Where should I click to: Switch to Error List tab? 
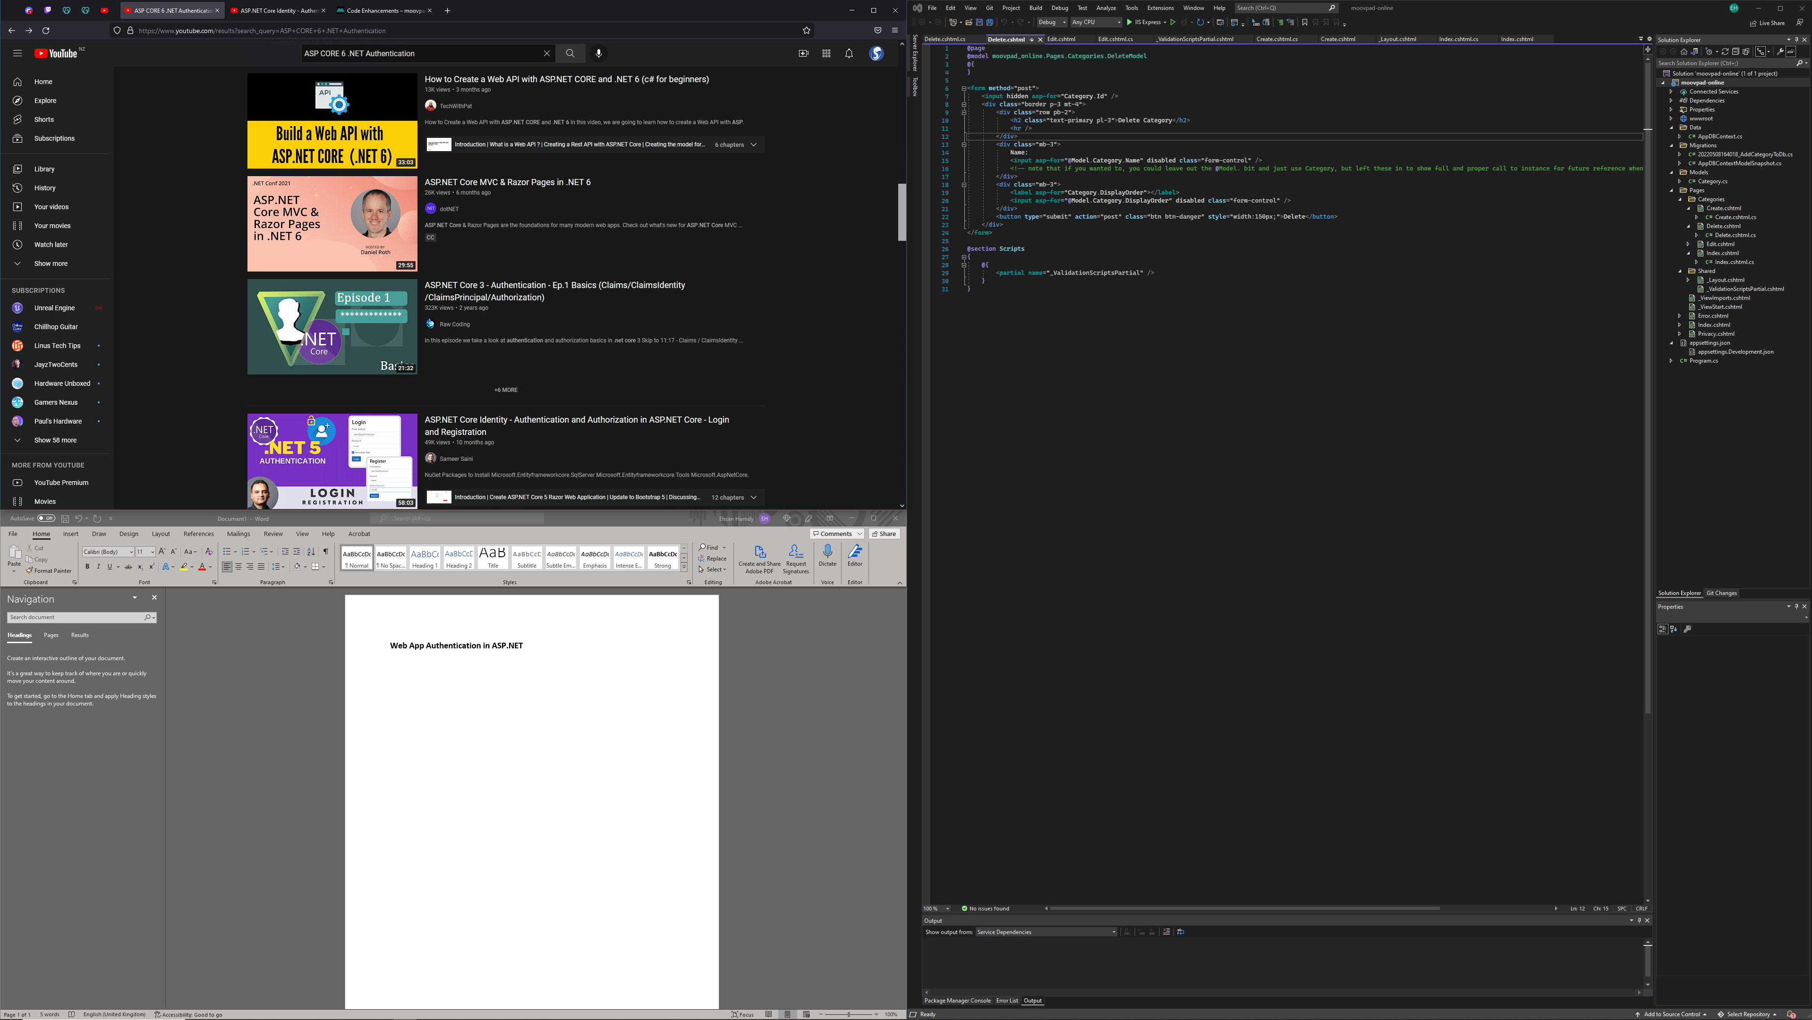(1007, 1000)
